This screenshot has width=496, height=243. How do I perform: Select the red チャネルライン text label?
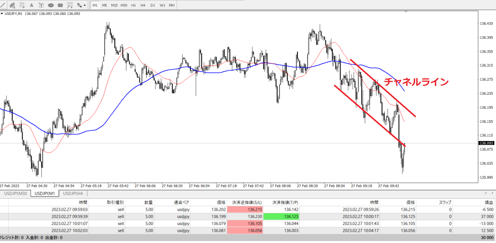[416, 82]
